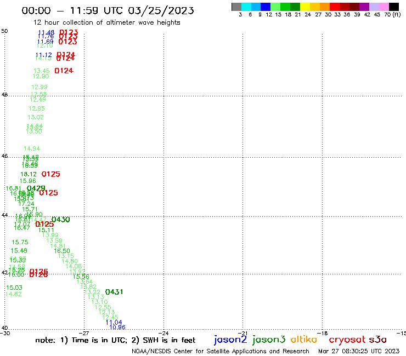Click the wave height value '15.11'
Image resolution: width=406 pixels, height=356 pixels.
pyautogui.click(x=46, y=230)
